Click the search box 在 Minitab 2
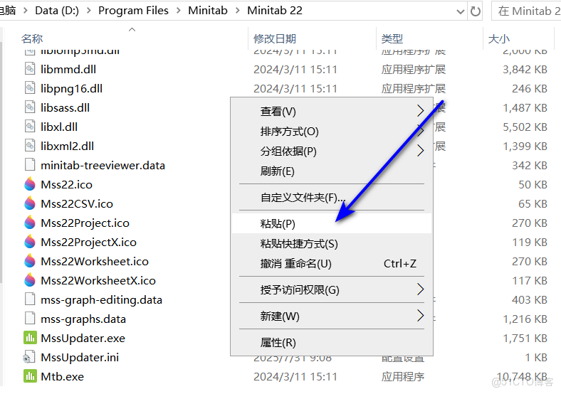This screenshot has width=561, height=394. coord(526,11)
